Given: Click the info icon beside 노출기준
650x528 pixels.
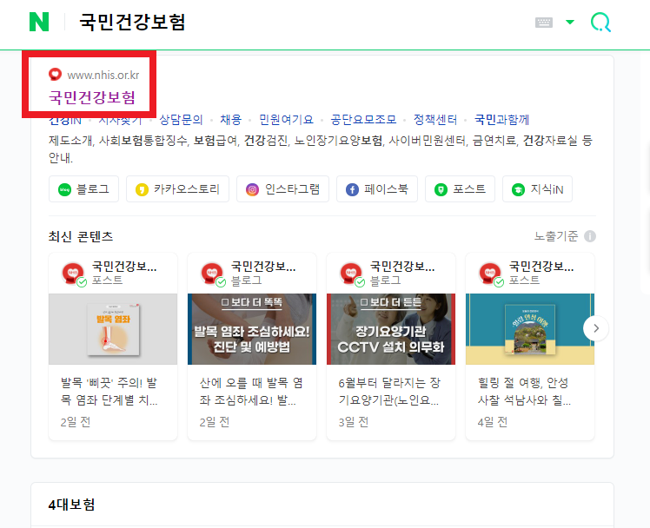Looking at the screenshot, I should (590, 236).
